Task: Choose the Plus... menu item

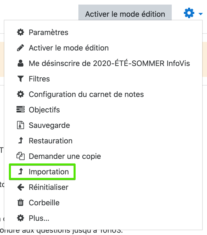Action: point(39,218)
